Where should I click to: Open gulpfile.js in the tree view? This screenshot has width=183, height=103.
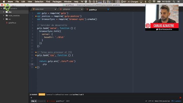coord(12,23)
